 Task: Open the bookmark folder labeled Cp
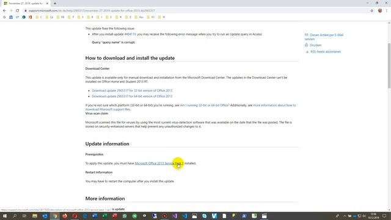pyautogui.click(x=49, y=17)
